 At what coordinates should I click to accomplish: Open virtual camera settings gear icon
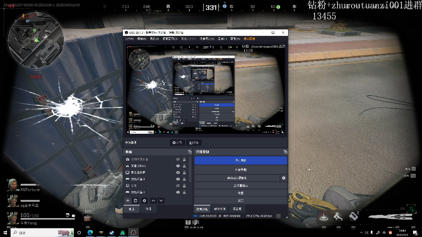[284, 178]
